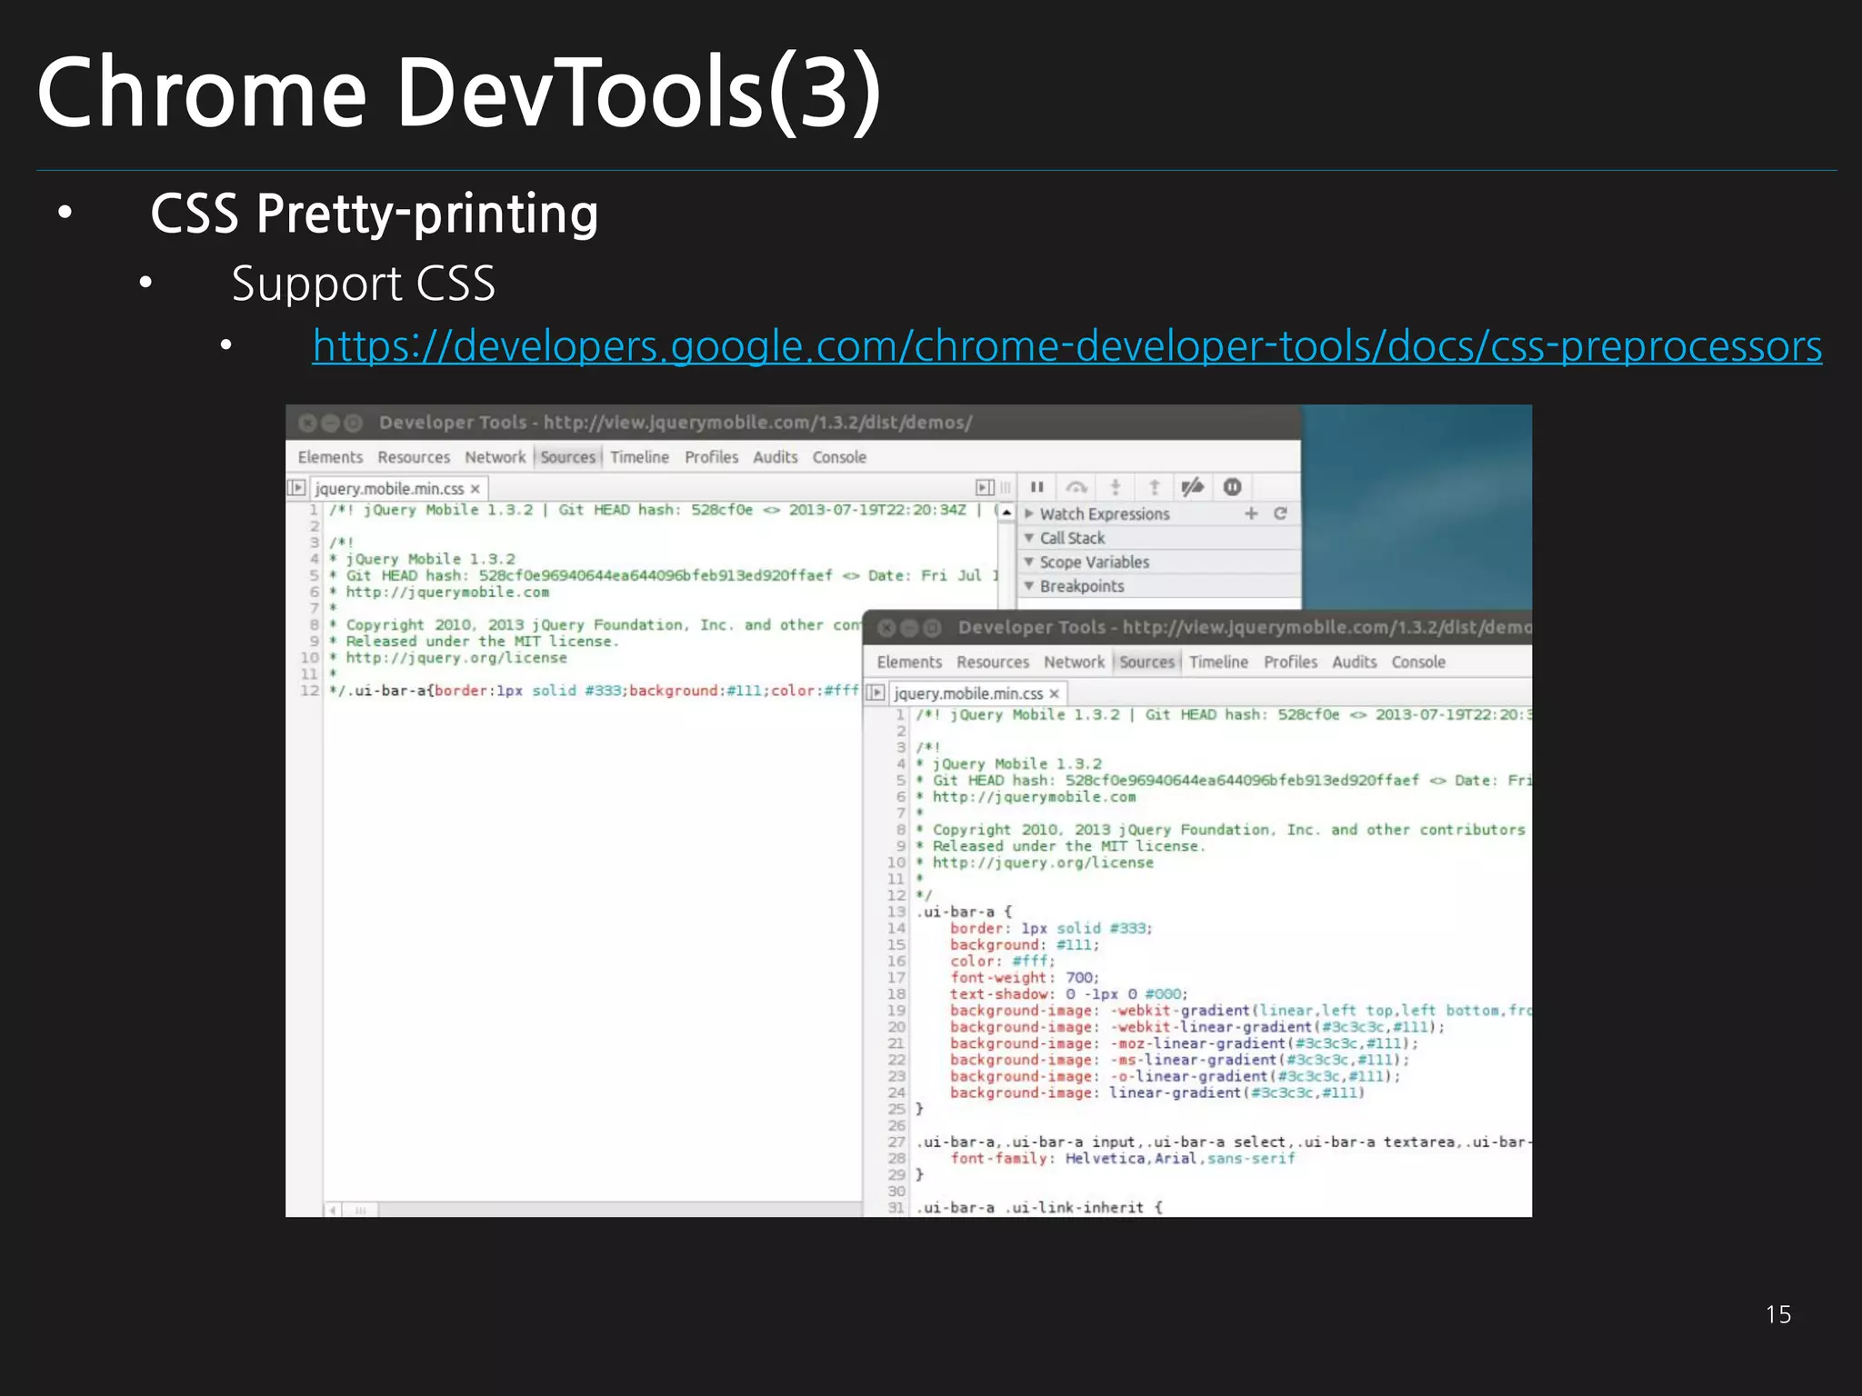Screen dimensions: 1862x1396
Task: Collapse the Call Stack section
Action: [1029, 538]
